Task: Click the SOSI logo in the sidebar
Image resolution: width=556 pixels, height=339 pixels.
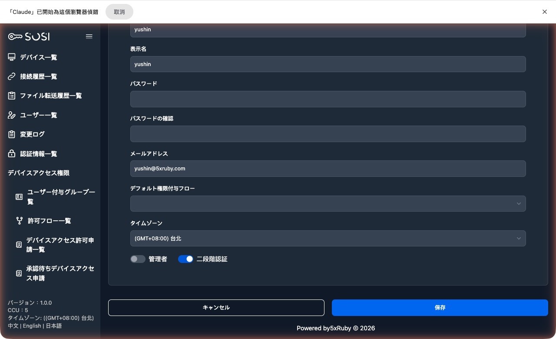Action: coord(28,37)
